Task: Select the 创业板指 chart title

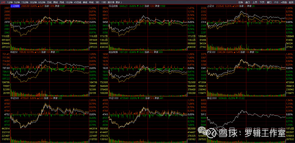Action: [x=114, y=52]
